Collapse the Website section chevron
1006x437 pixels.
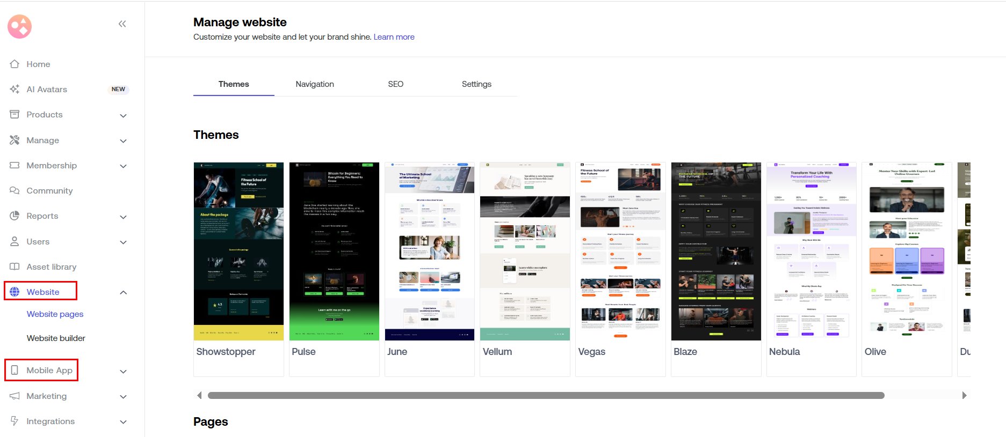(x=123, y=292)
